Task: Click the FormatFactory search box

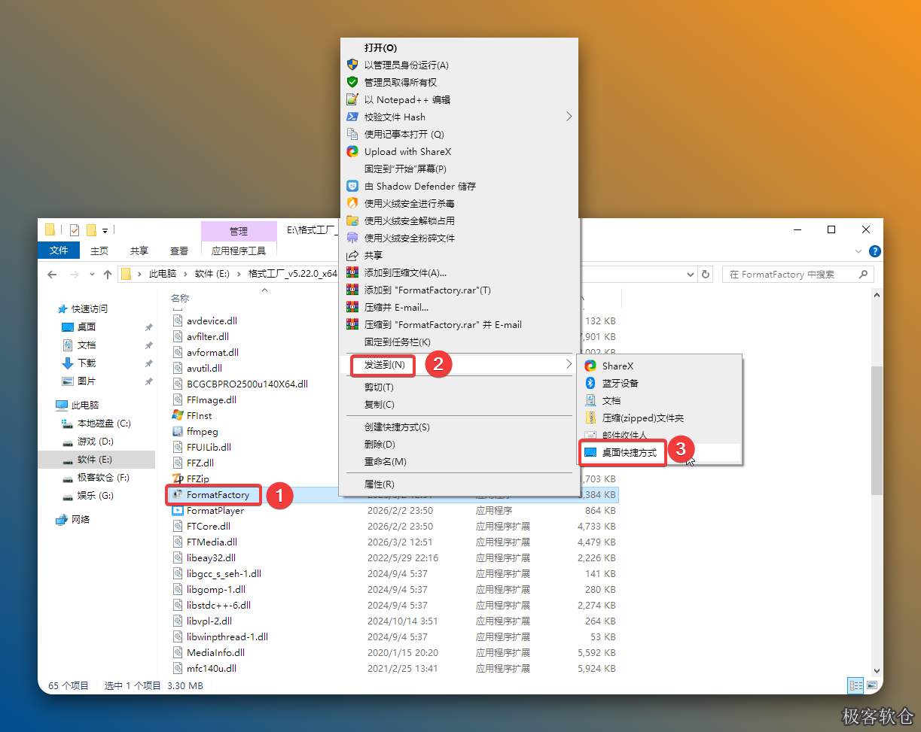Action: (x=798, y=275)
